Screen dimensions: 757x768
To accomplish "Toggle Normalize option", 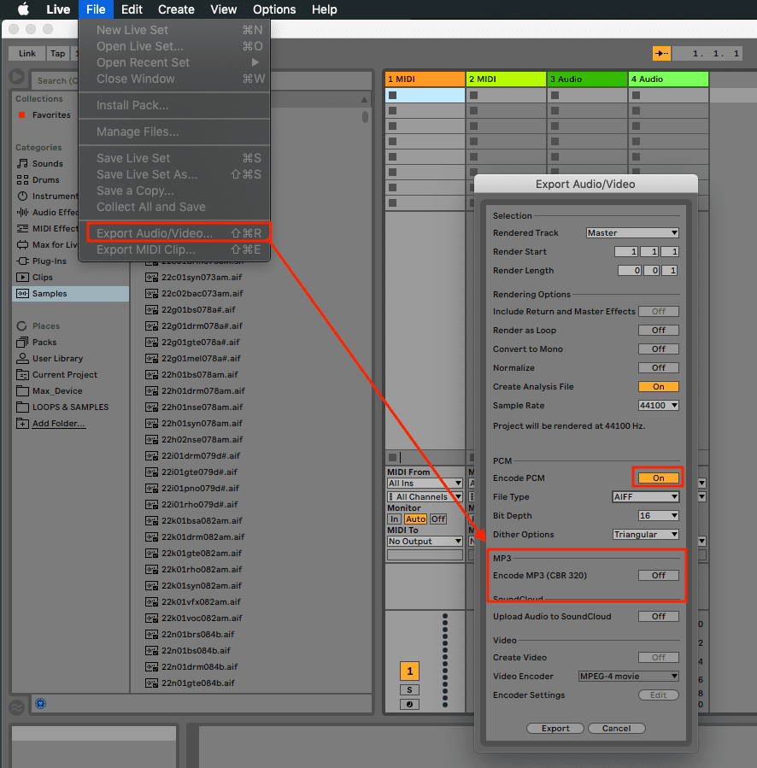I will tap(659, 368).
